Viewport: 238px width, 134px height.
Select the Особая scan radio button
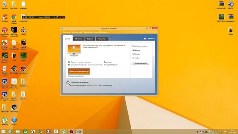133,58
